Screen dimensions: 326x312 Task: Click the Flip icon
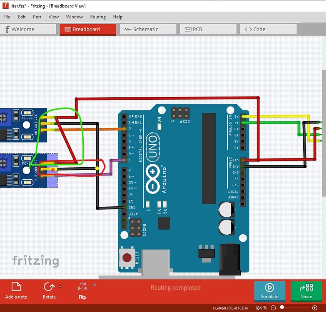click(x=82, y=287)
